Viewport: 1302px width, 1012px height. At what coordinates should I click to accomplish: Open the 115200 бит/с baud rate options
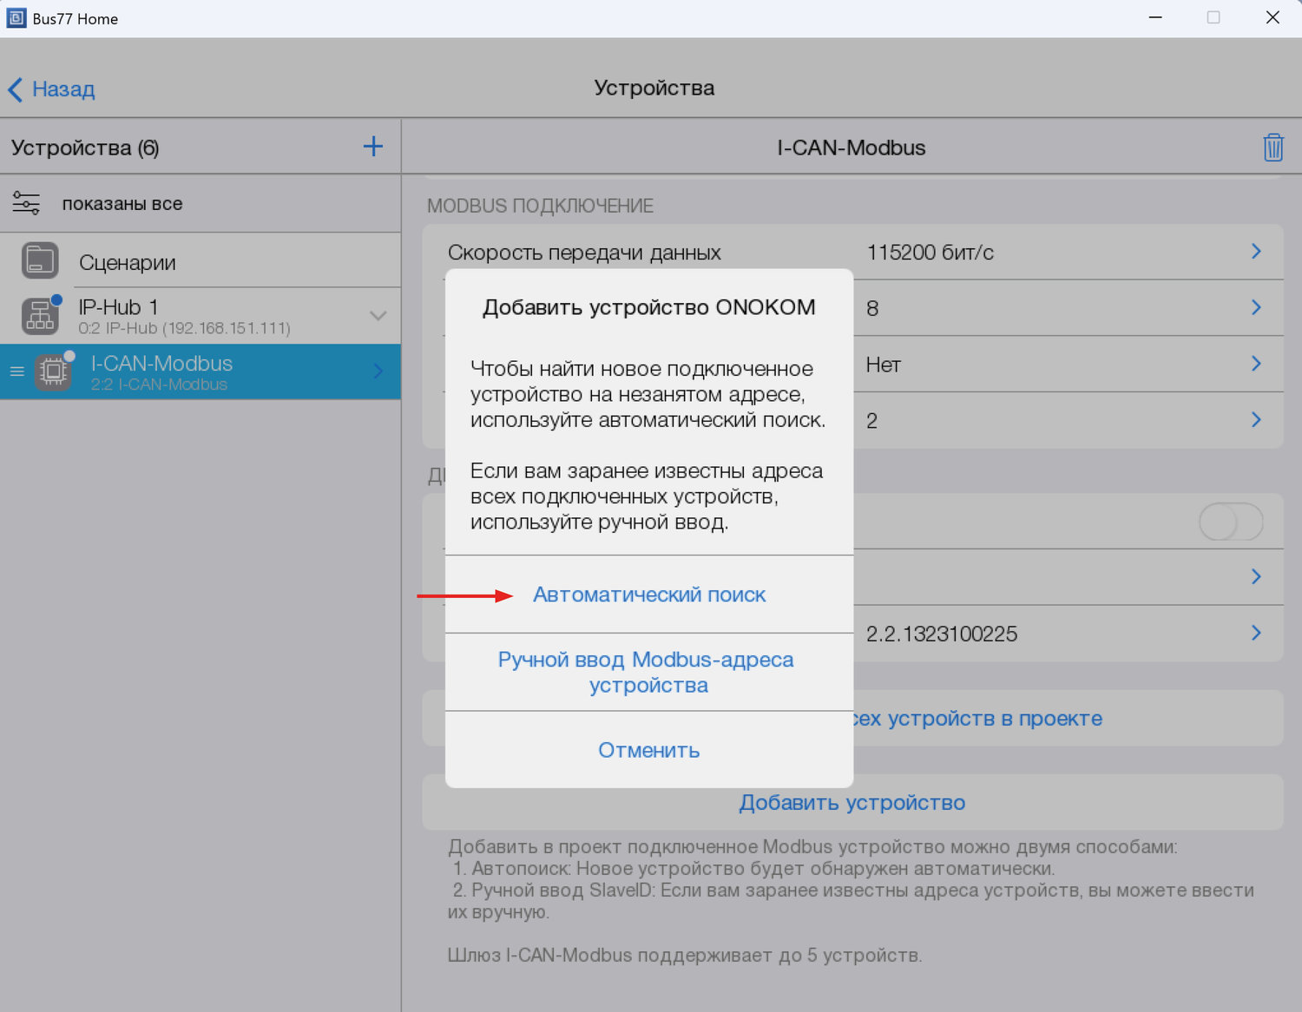pos(1255,252)
